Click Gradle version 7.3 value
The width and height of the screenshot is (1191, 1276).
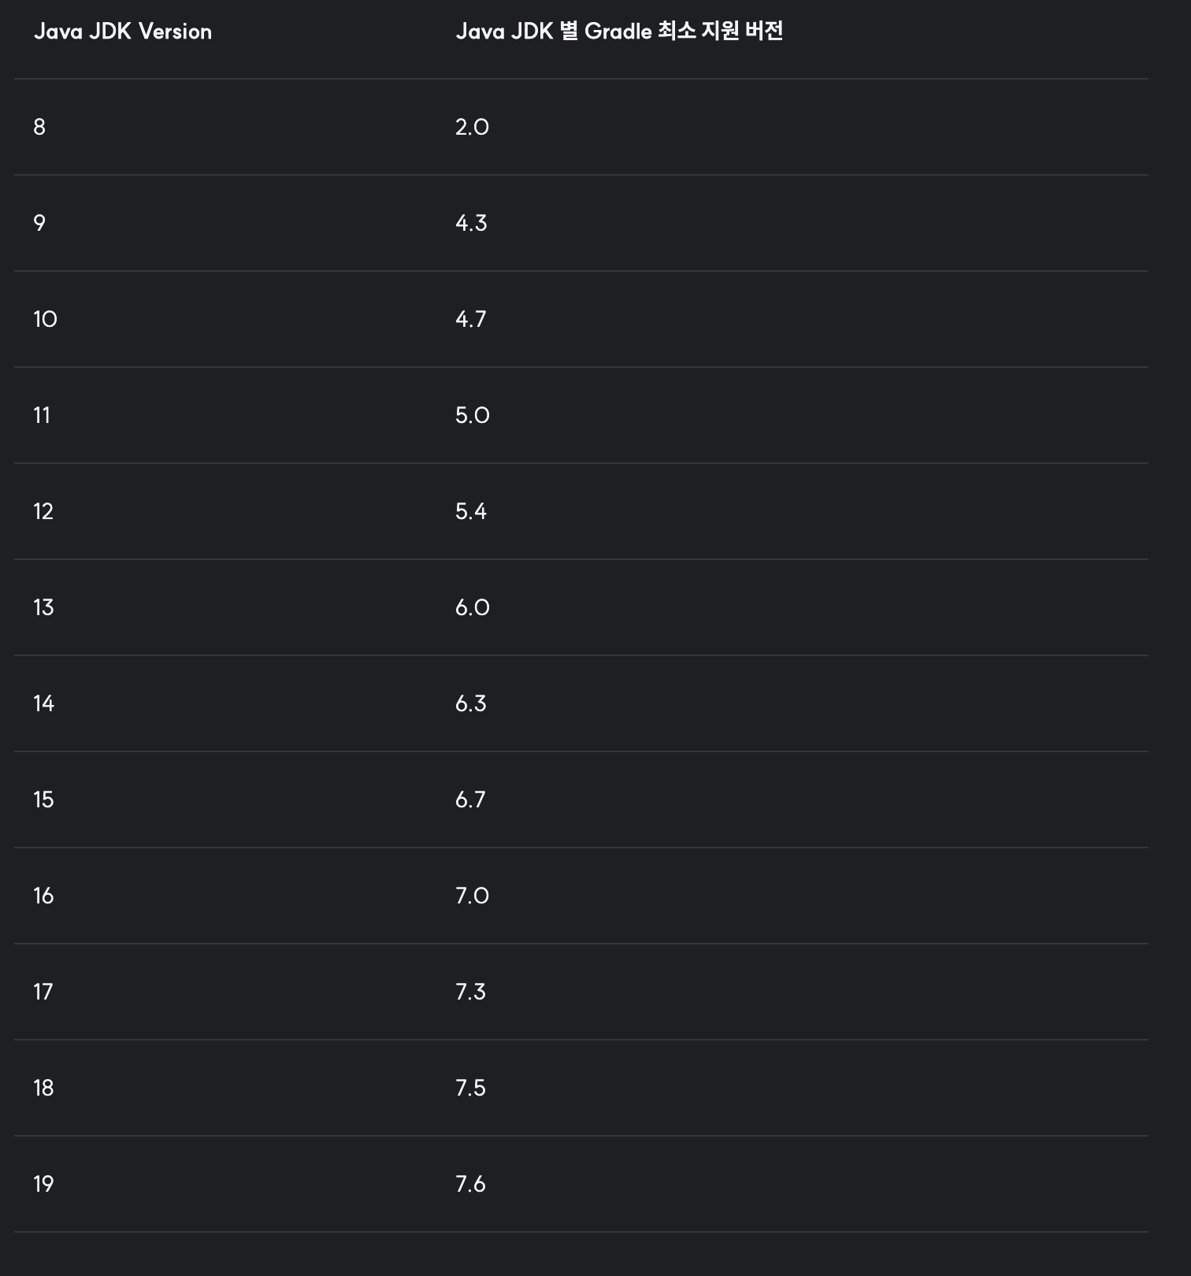point(470,992)
